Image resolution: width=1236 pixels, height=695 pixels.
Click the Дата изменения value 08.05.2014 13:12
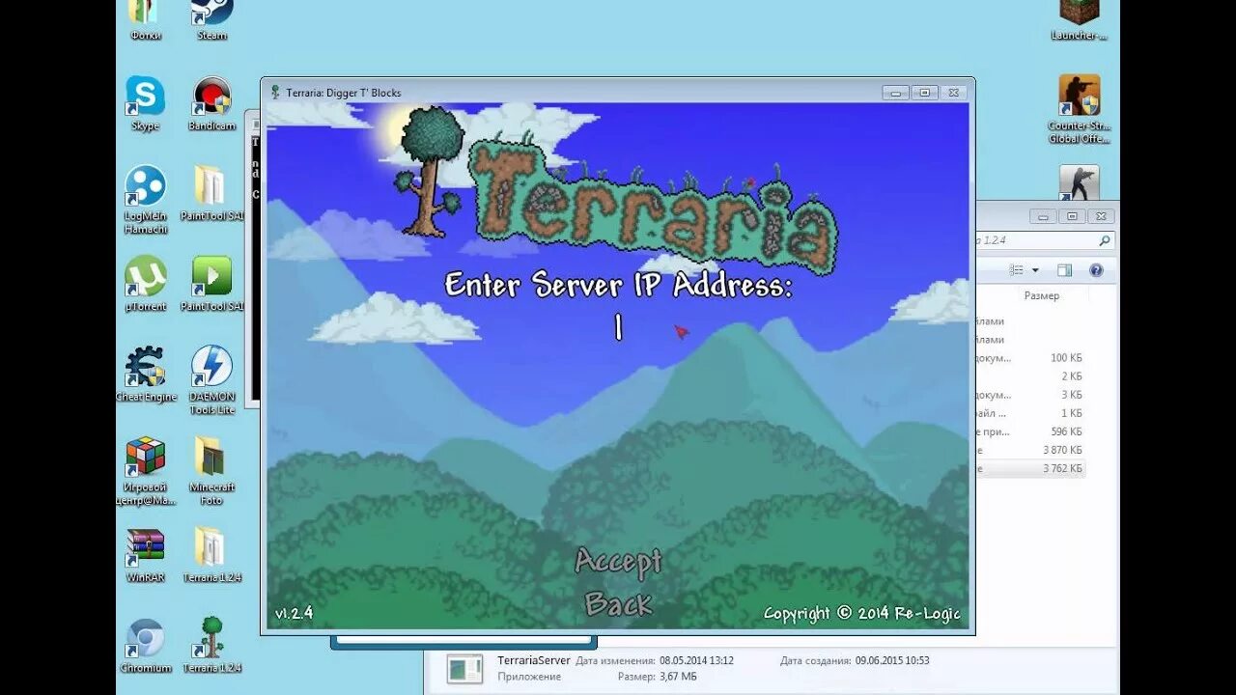tap(696, 660)
